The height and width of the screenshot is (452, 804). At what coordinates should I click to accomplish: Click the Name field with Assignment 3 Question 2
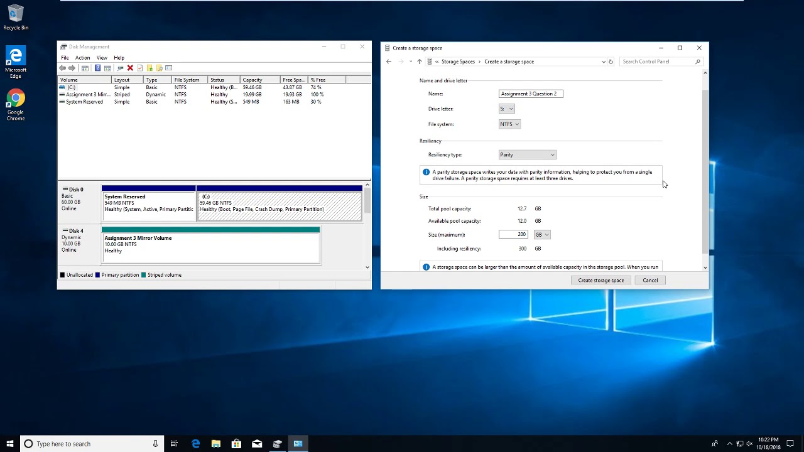click(531, 94)
